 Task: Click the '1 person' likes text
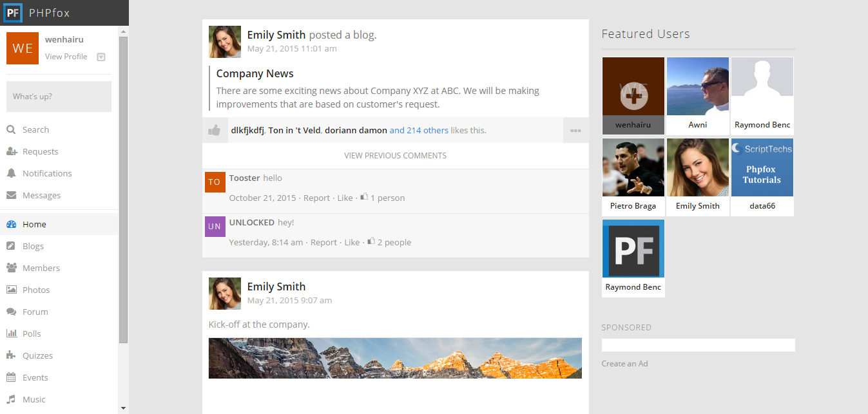(388, 198)
